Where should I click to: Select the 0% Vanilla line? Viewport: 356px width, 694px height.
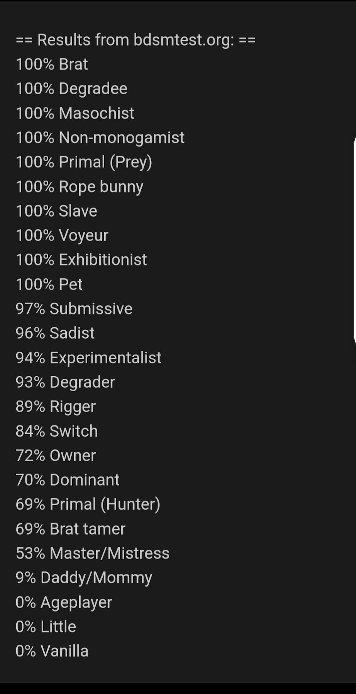[52, 651]
